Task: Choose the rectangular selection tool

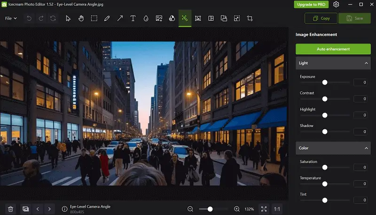Action: (94, 18)
